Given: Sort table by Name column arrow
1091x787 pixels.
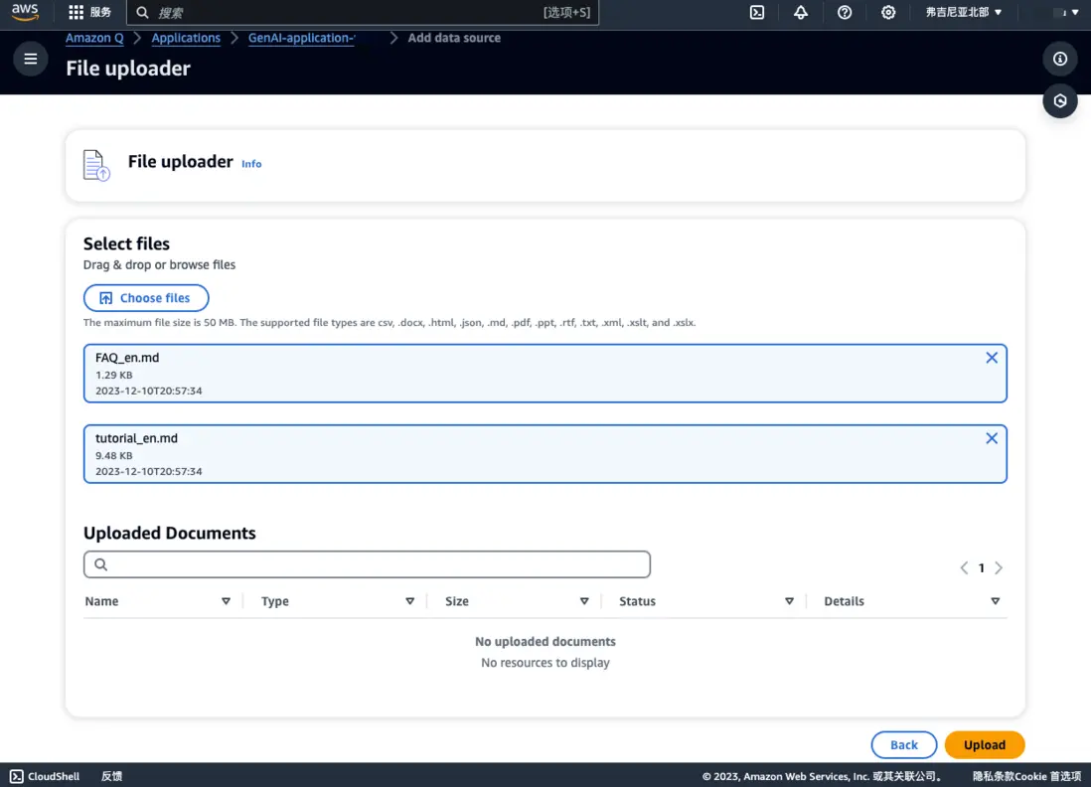Looking at the screenshot, I should (226, 601).
